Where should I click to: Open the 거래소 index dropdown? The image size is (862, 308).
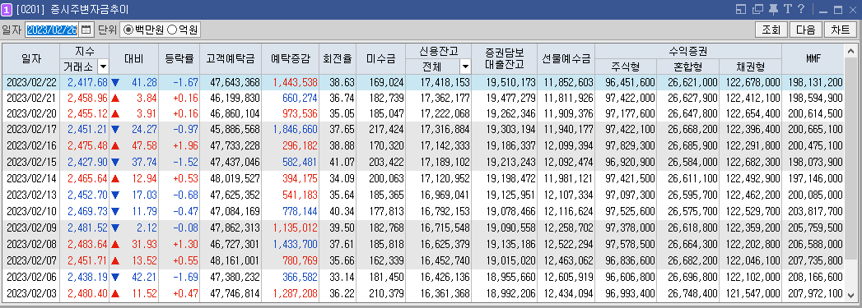click(103, 67)
